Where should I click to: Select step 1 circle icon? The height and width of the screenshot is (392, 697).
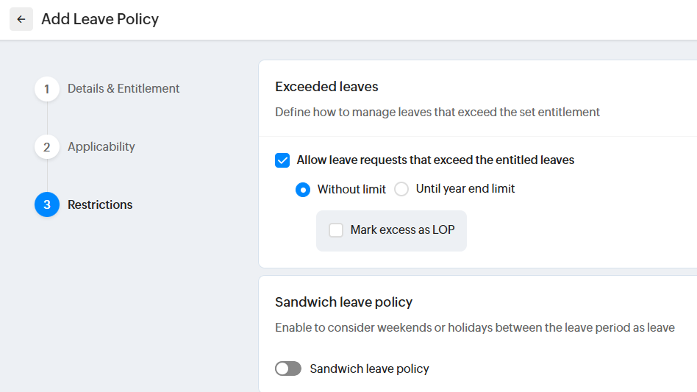(x=47, y=89)
